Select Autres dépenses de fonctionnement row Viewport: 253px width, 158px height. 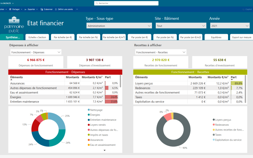pyautogui.click(x=64, y=88)
